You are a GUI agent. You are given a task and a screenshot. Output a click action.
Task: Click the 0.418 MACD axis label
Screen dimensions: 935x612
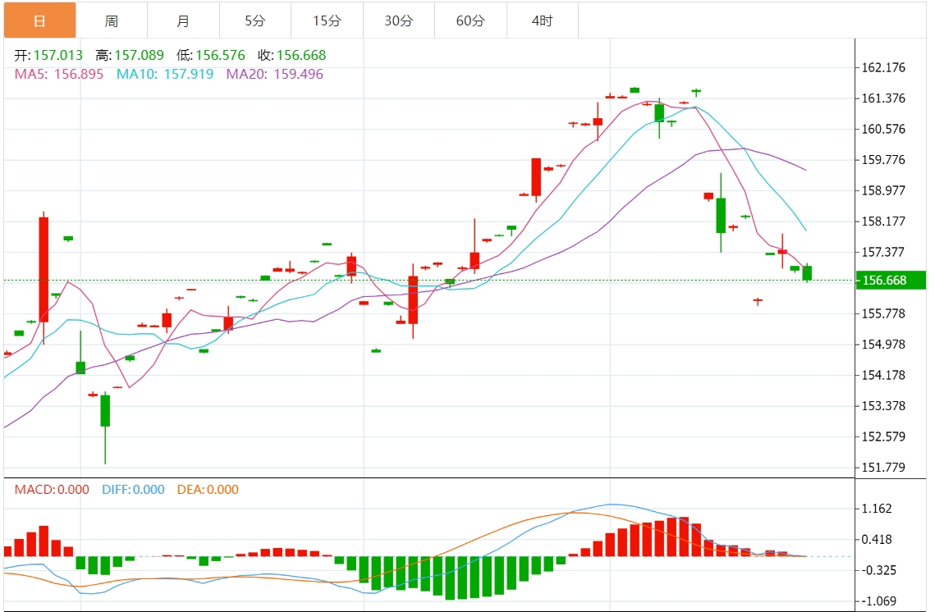tap(877, 540)
